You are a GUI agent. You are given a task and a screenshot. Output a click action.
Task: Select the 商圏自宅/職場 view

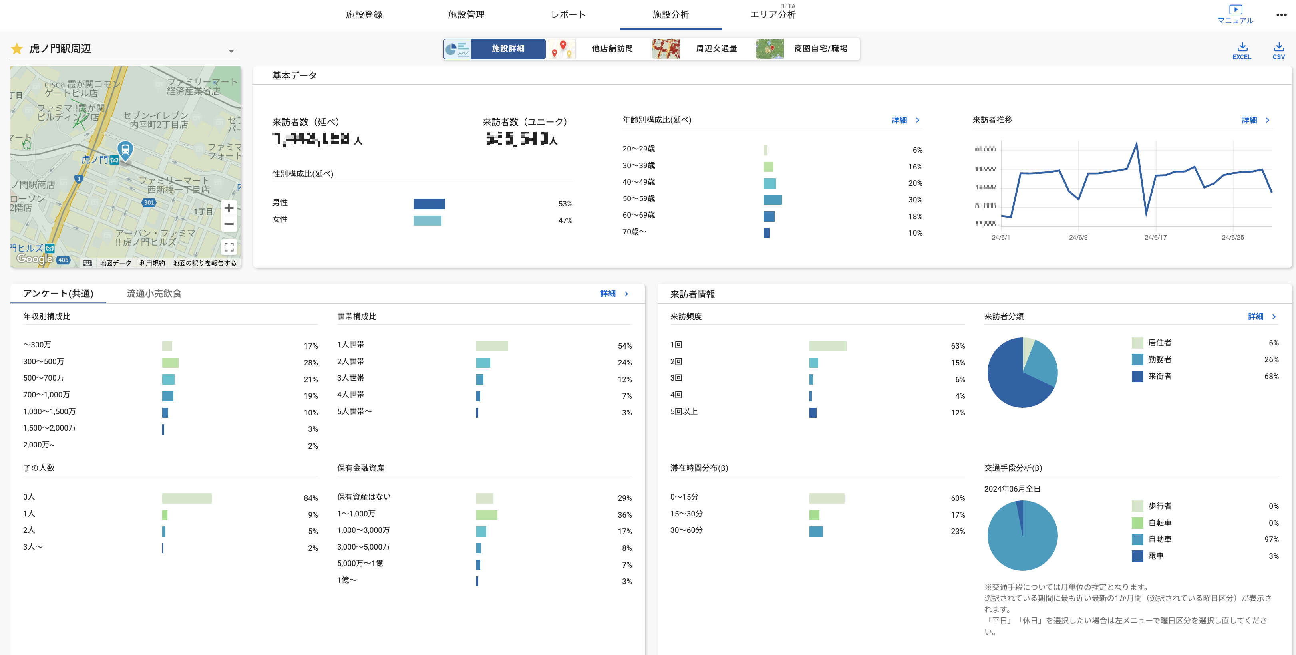tap(820, 48)
